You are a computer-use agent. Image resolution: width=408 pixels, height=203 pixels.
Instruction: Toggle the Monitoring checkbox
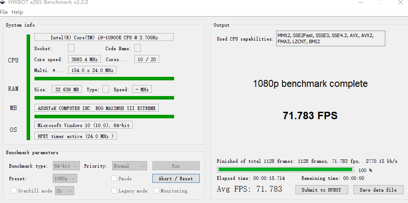pos(156,191)
